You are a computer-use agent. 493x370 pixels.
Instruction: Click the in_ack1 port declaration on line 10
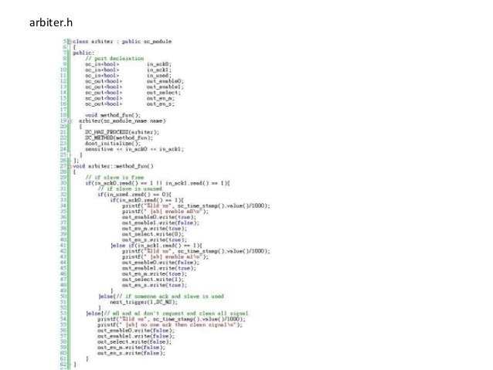tap(128, 70)
